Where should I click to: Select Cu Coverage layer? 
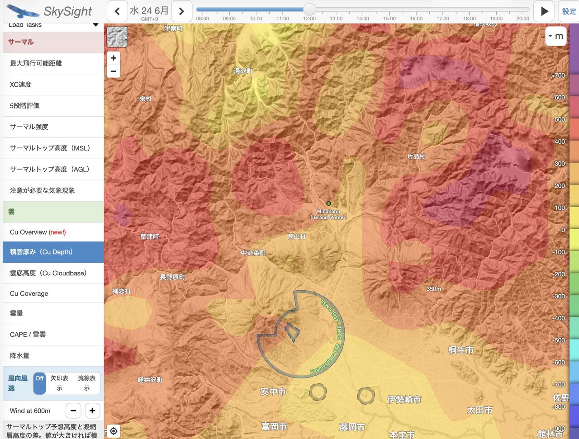coord(53,294)
